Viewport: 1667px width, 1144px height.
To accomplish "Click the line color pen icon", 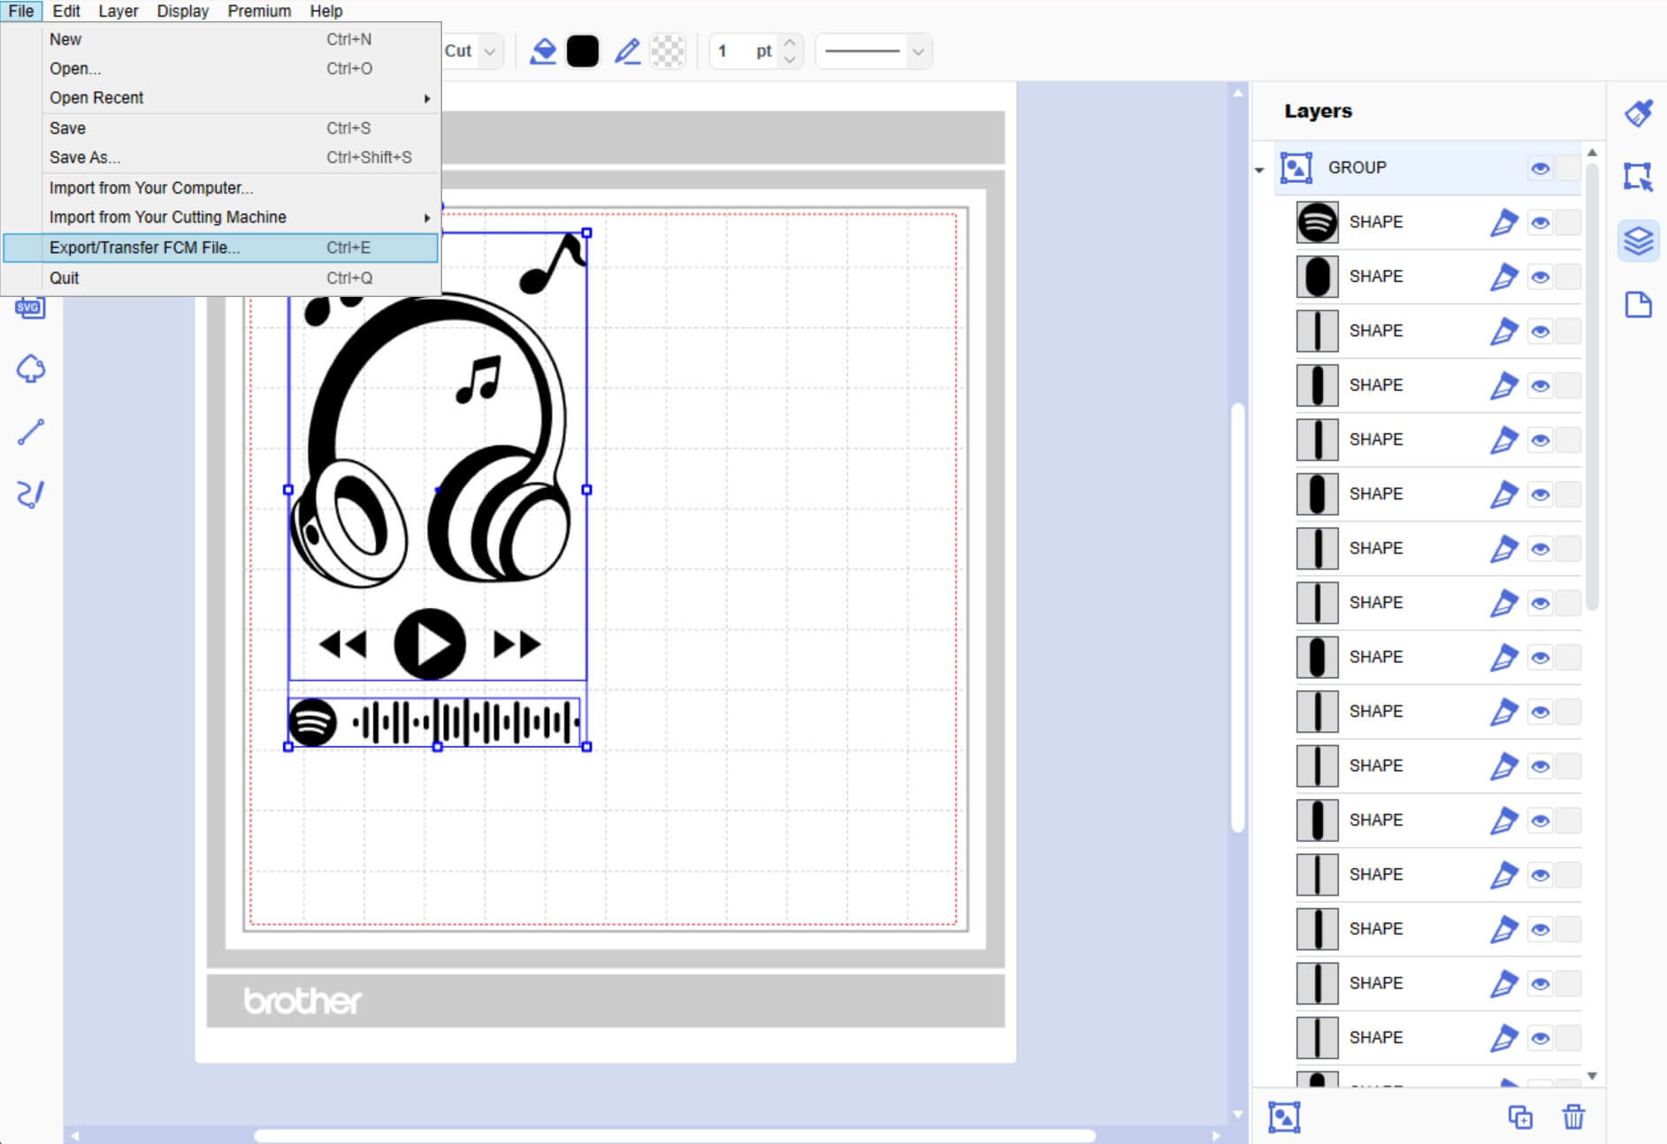I will tap(627, 51).
